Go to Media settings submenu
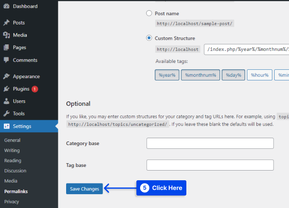This screenshot has height=208, width=289. point(11,181)
